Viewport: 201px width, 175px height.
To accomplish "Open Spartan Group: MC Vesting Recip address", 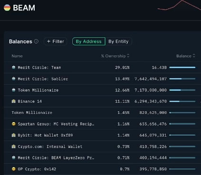I will click(56, 124).
